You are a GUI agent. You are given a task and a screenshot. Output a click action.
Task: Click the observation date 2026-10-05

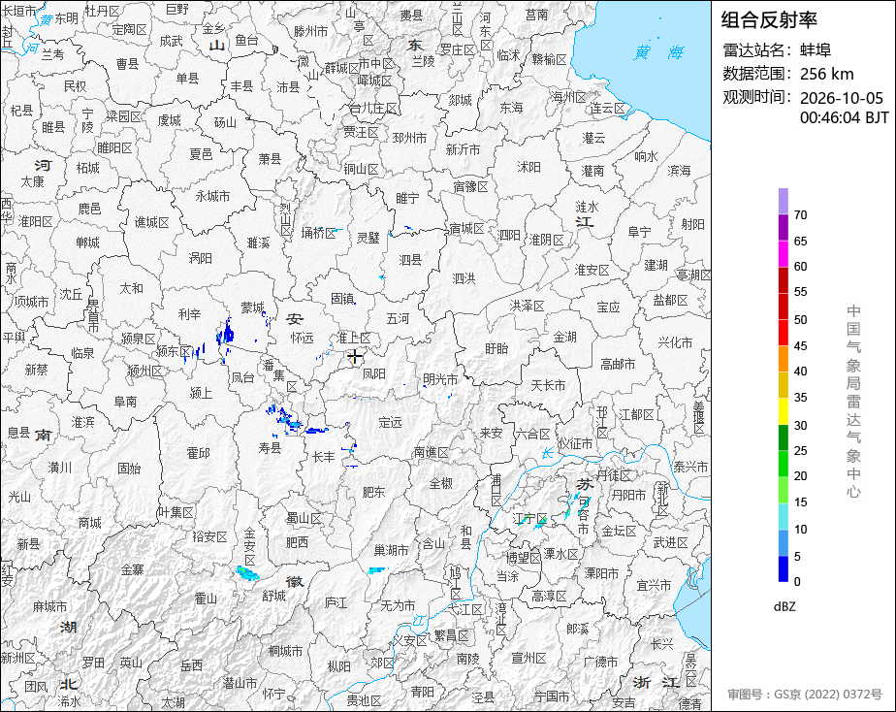click(841, 98)
